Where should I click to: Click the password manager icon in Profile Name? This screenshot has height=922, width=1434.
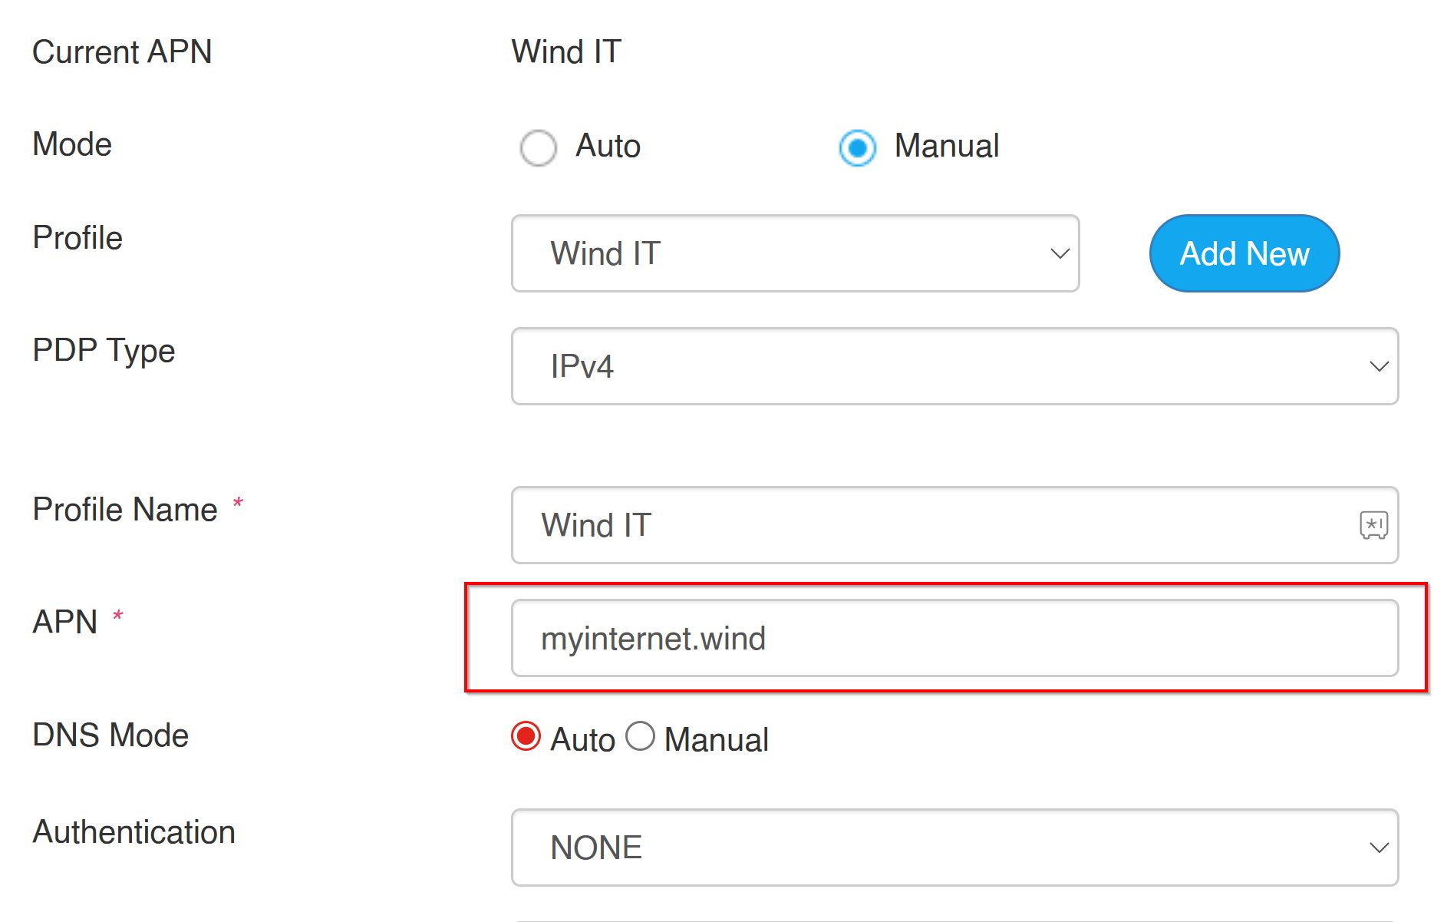coord(1373,525)
